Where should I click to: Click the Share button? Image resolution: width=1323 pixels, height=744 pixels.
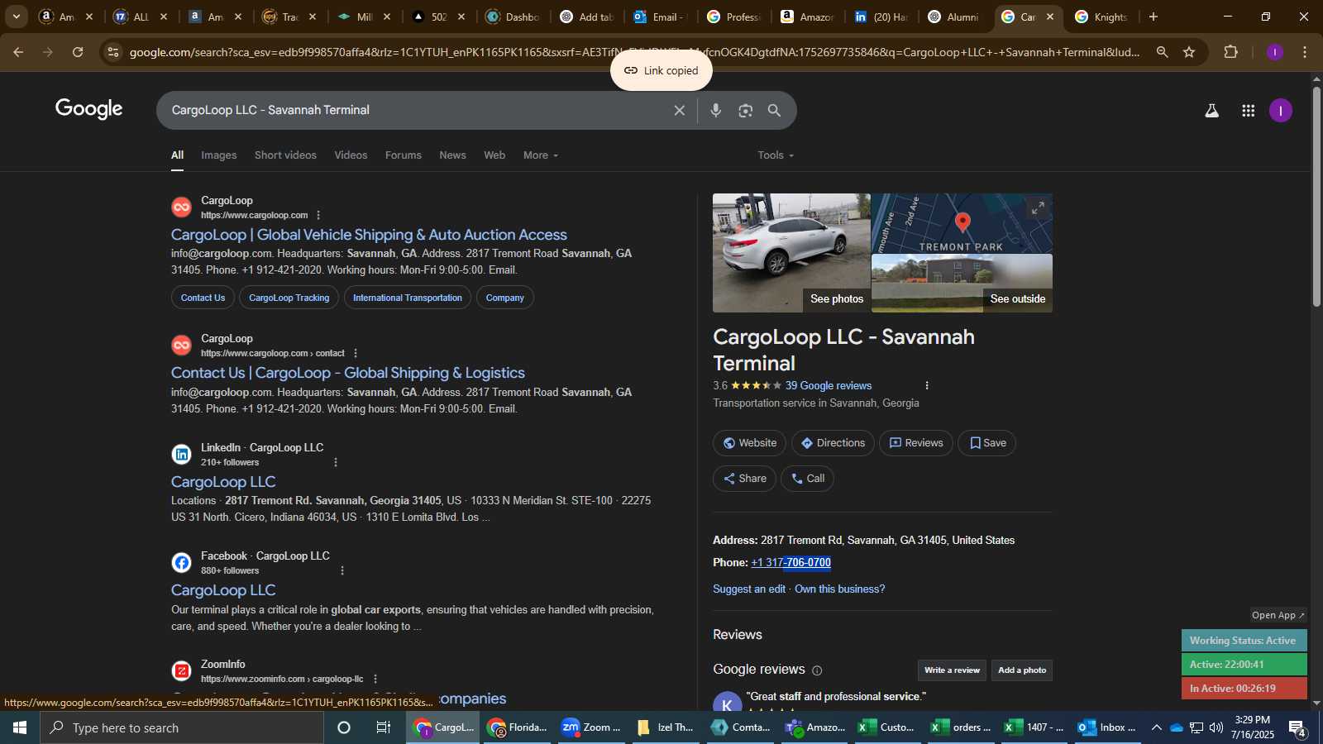pos(744,479)
